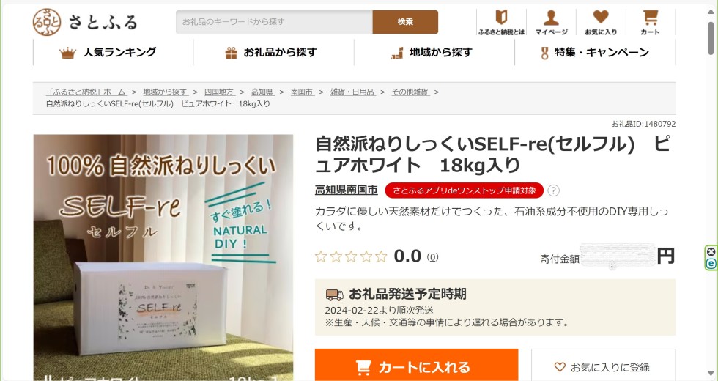Image resolution: width=718 pixels, height=381 pixels.
Task: Add item with カートに入れる button
Action: coord(416,367)
